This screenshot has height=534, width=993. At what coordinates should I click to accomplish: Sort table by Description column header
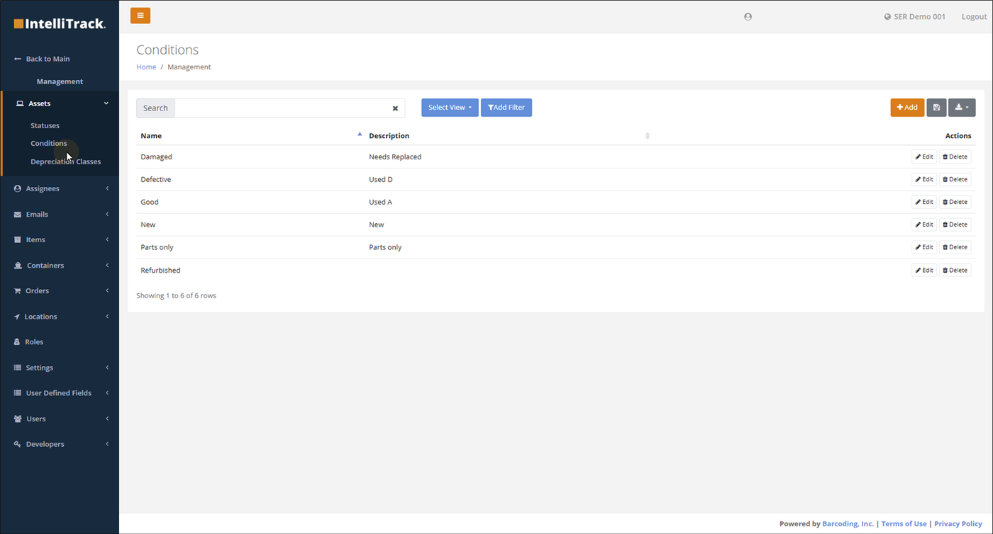[x=508, y=135]
